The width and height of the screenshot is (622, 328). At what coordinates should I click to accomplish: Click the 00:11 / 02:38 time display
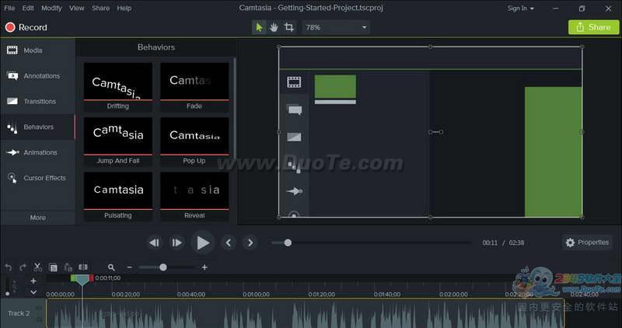503,243
